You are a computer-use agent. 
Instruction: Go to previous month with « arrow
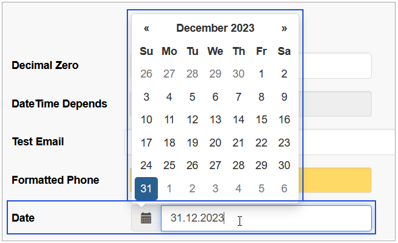point(146,28)
